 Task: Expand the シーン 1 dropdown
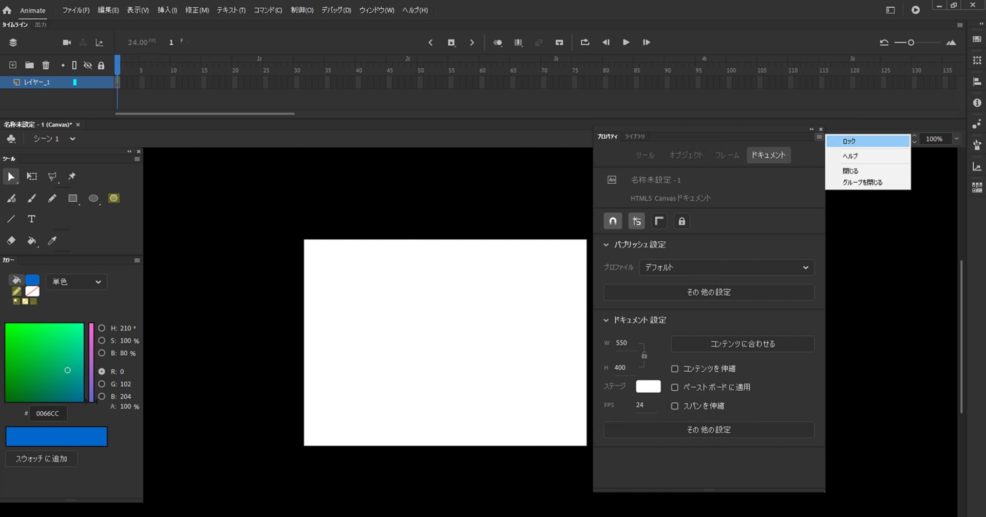[72, 139]
